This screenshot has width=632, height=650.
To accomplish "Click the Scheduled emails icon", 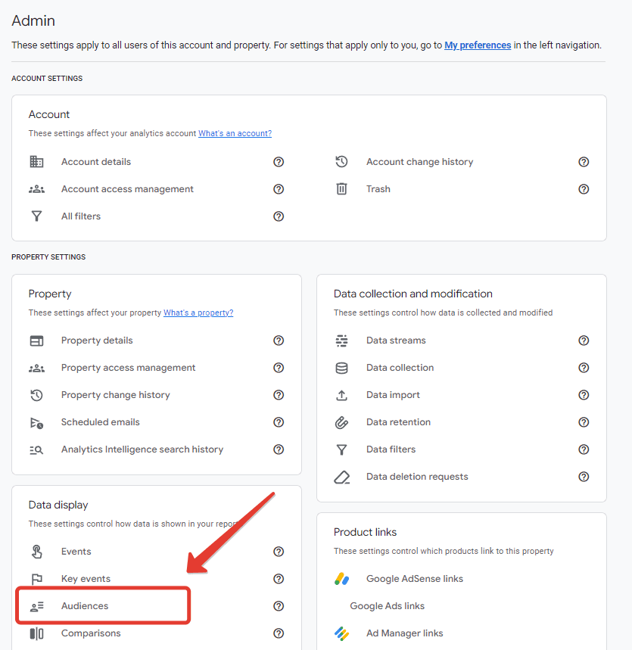I will point(36,422).
